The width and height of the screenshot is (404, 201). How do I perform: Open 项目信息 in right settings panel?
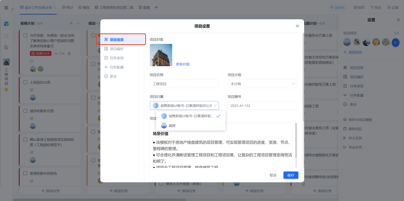tap(353, 68)
